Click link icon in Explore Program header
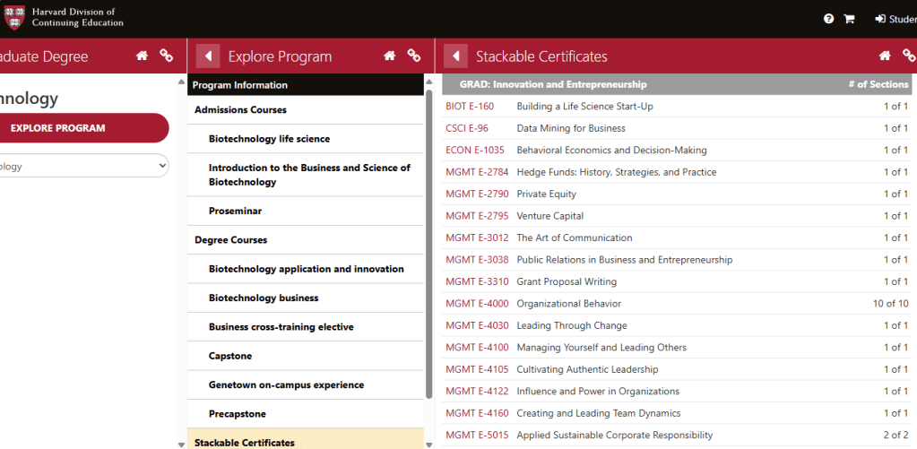Image resolution: width=917 pixels, height=449 pixels. [413, 56]
